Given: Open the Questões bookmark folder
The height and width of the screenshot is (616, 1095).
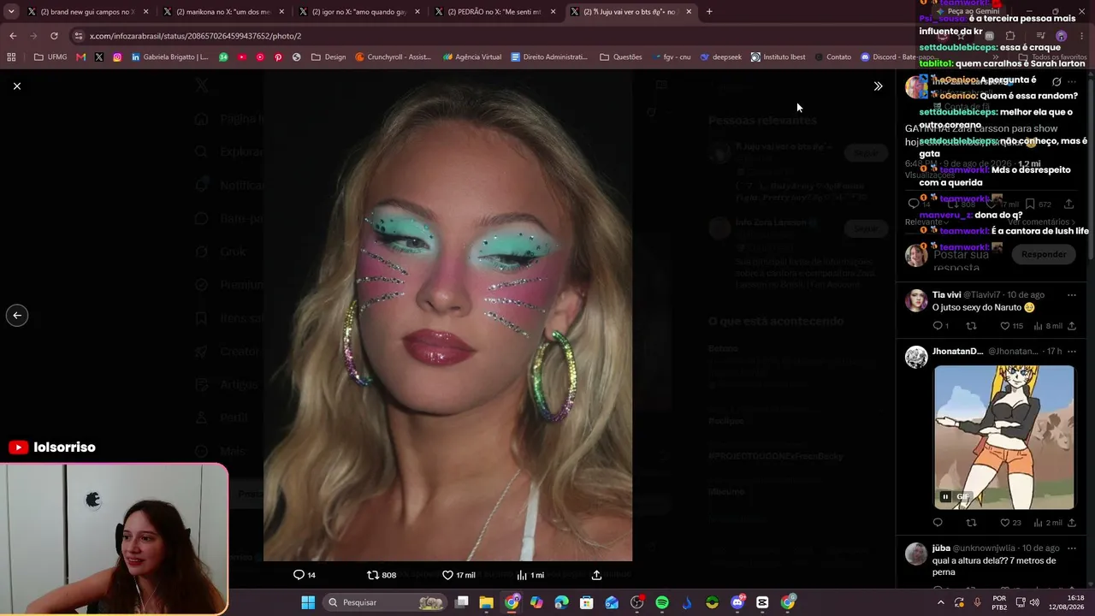Looking at the screenshot, I should [621, 57].
